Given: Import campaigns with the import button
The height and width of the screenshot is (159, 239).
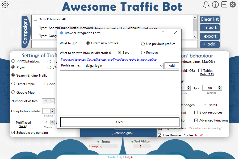Looking at the screenshot, I should [x=210, y=28].
